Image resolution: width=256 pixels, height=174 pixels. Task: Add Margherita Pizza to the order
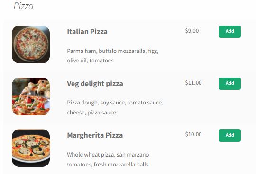click(230, 135)
